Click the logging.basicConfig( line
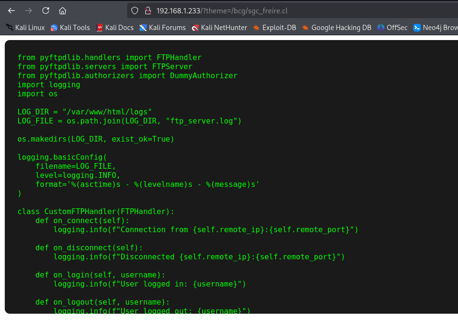Screen dimensions: 458x328 click(63, 157)
